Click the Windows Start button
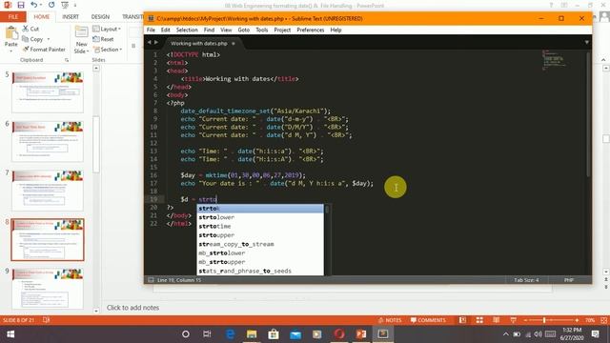This screenshot has height=343, width=610. click(10, 334)
